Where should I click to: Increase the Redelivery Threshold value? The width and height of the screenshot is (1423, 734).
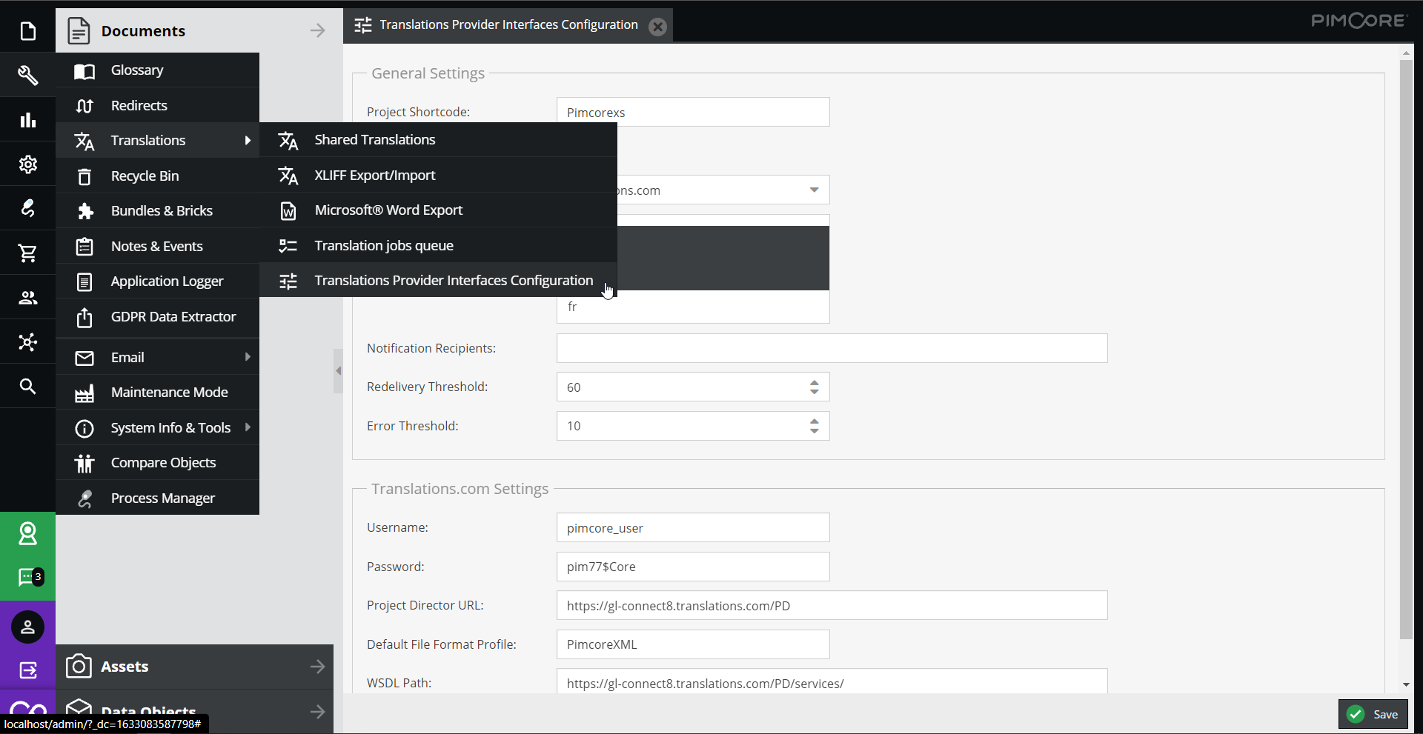click(x=814, y=383)
